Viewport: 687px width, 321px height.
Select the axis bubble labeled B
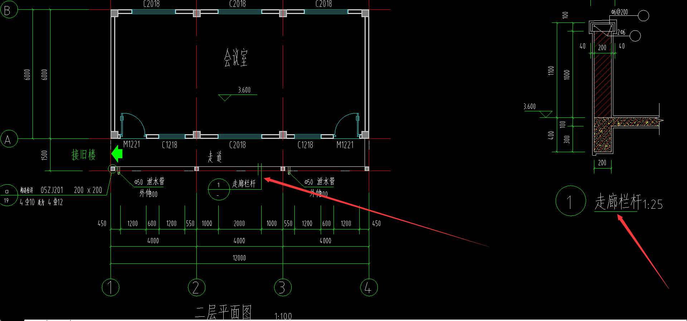click(x=9, y=10)
